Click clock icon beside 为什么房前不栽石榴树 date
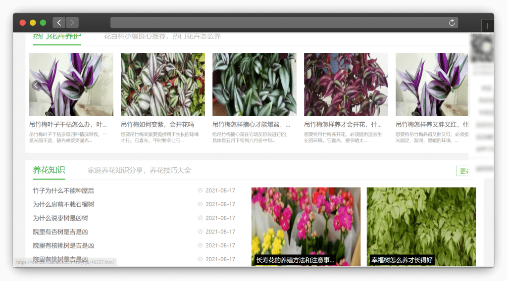Viewport: 507px width, 281px height. 200,204
